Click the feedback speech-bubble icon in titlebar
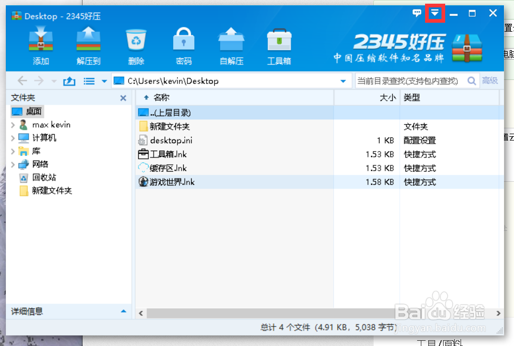 (x=417, y=12)
